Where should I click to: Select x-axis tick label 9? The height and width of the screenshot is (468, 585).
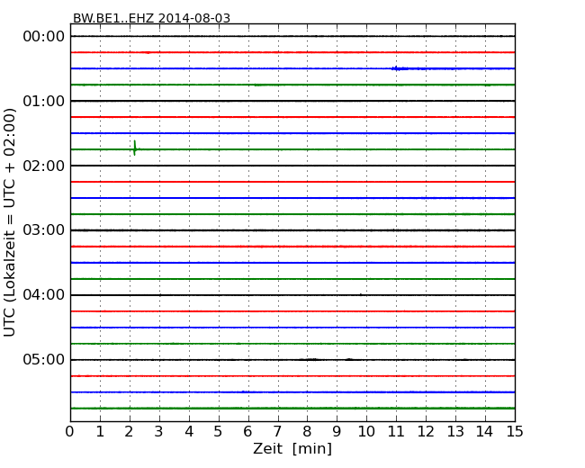pos(337,432)
